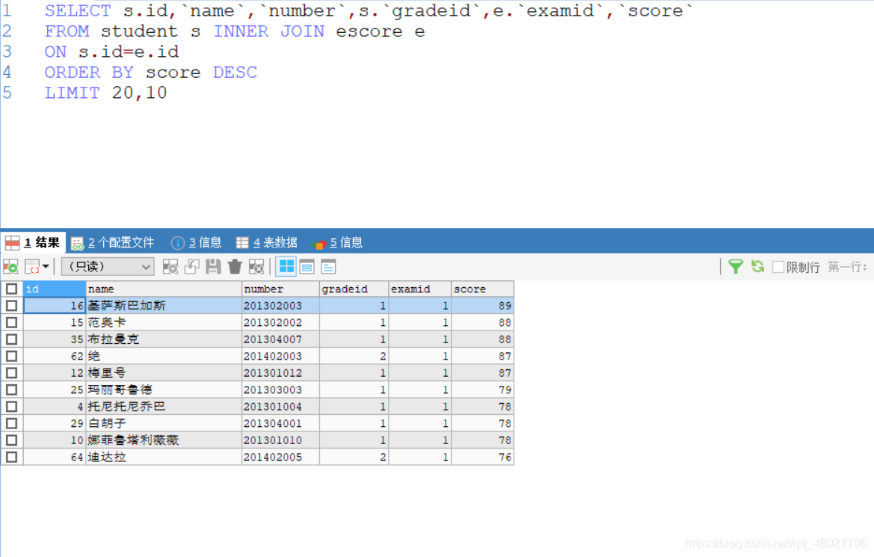Select cell 201302003 in number column
The height and width of the screenshot is (557, 874).
pos(281,306)
